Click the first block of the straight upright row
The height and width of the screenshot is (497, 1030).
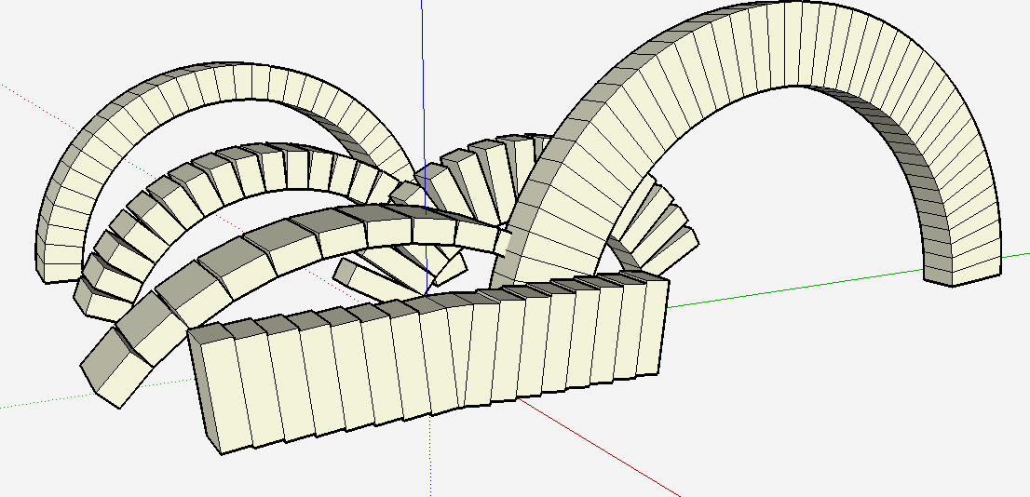pyautogui.click(x=219, y=391)
